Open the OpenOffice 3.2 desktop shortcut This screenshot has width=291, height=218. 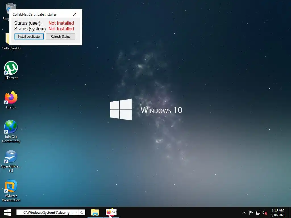click(x=11, y=161)
